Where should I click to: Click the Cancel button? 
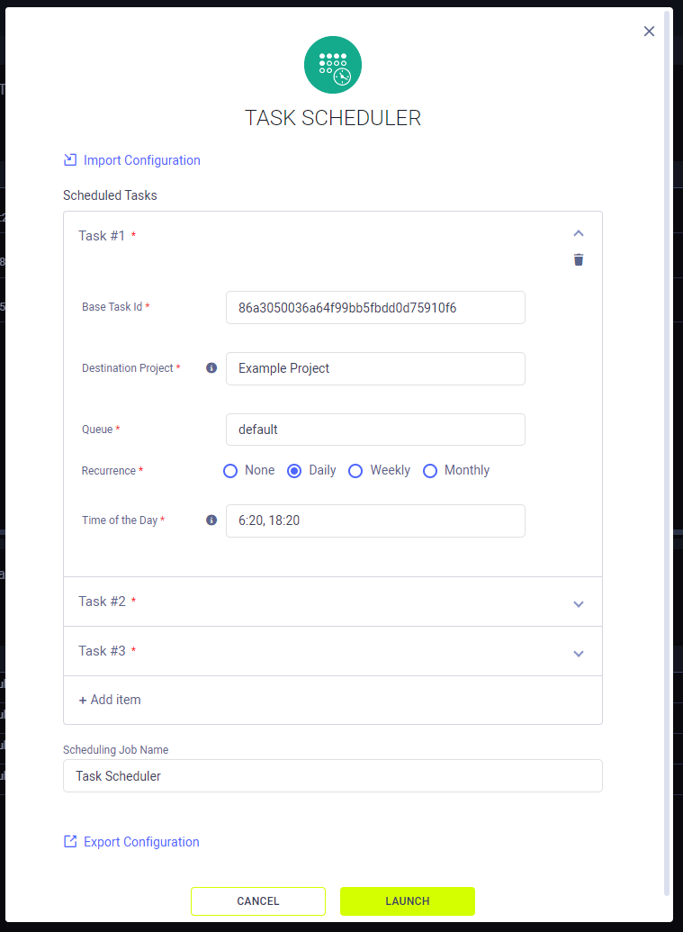(x=258, y=900)
